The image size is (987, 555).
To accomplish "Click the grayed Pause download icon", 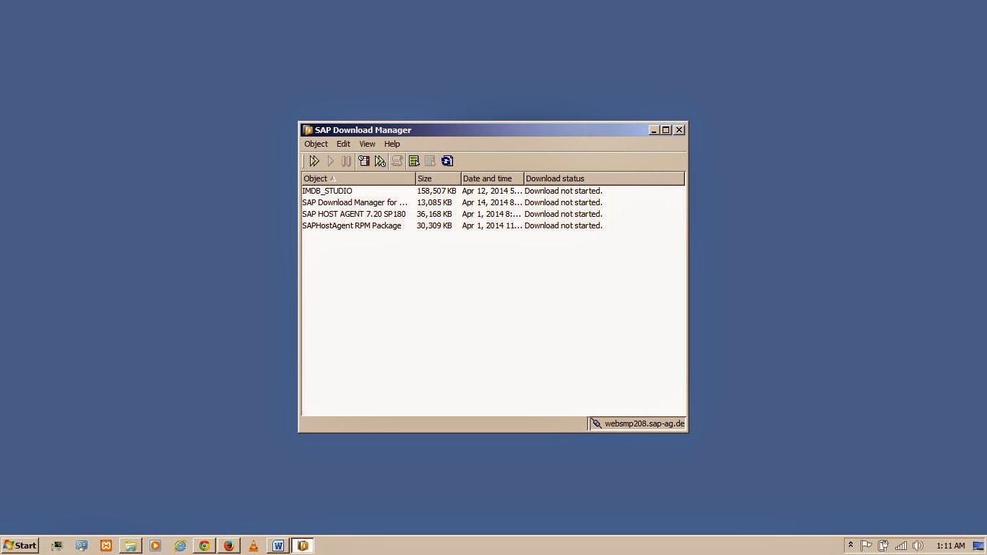I will tap(346, 161).
